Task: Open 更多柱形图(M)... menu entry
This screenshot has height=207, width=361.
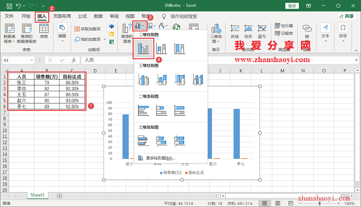Action: 170,158
